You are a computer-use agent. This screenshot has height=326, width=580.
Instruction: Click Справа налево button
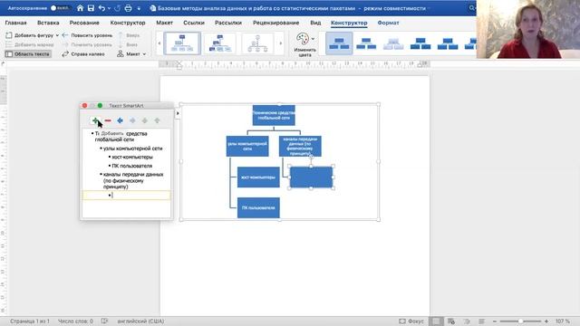click(x=83, y=54)
